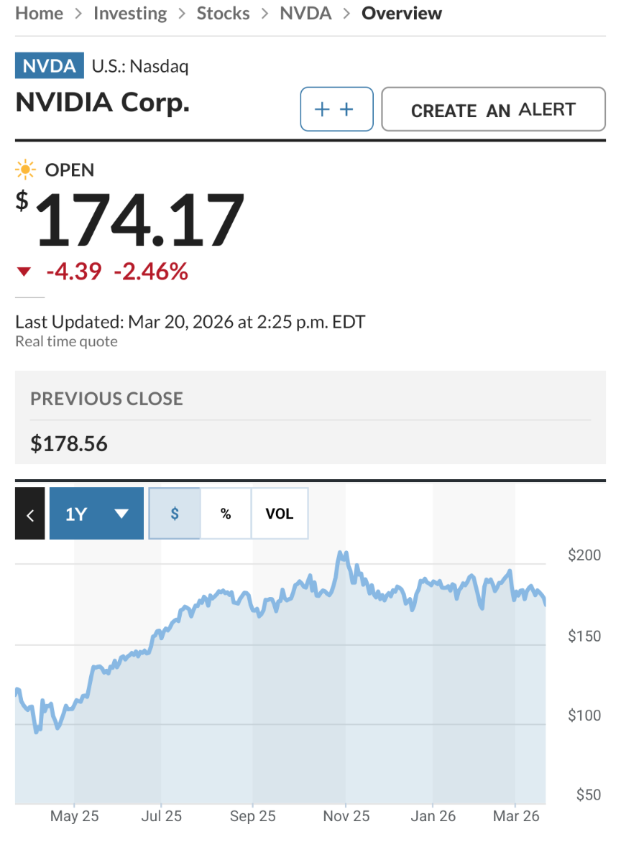Switch chart to percent change view
The height and width of the screenshot is (842, 621).
[226, 514]
